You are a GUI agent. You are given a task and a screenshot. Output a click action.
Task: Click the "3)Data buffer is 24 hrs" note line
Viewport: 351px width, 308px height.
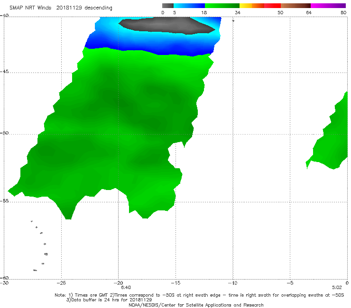(x=109, y=300)
